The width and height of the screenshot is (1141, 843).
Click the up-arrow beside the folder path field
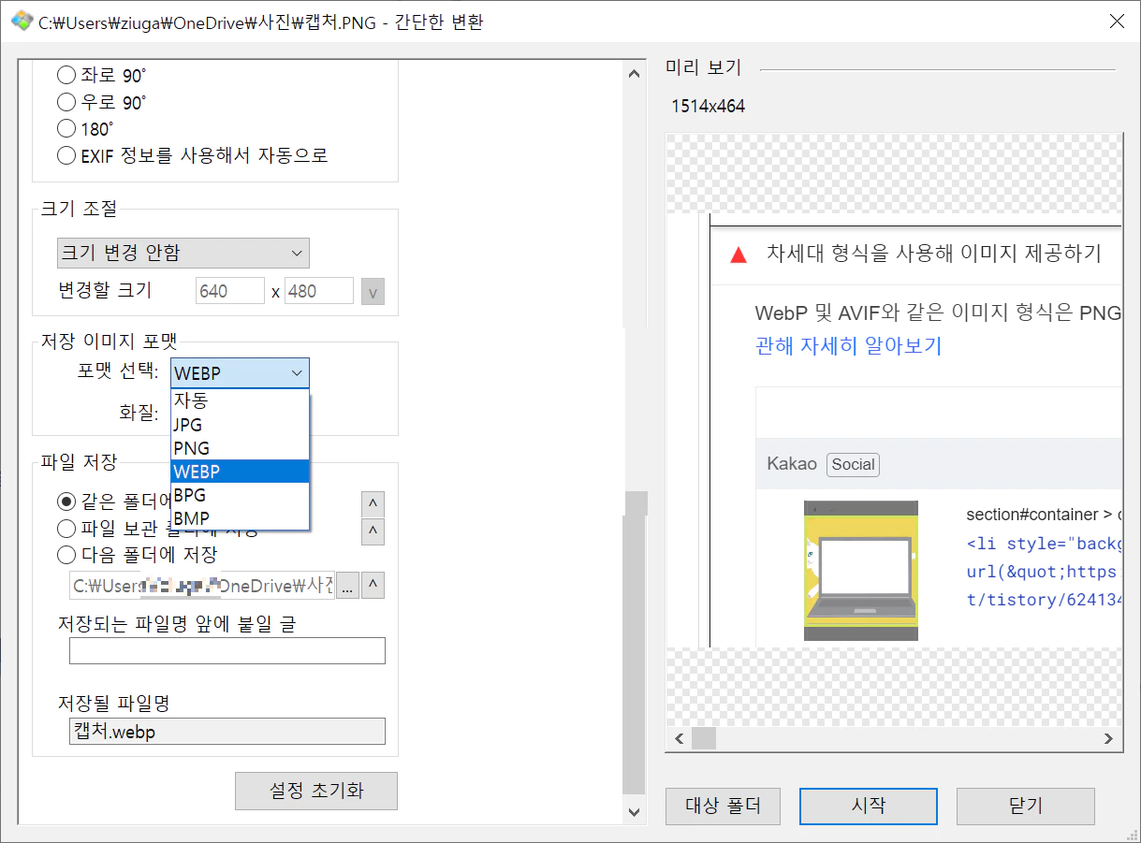(371, 585)
